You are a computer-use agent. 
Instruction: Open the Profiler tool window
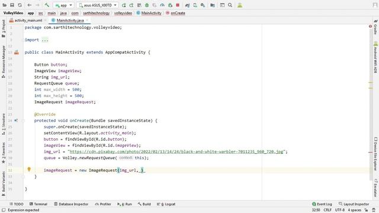103,204
